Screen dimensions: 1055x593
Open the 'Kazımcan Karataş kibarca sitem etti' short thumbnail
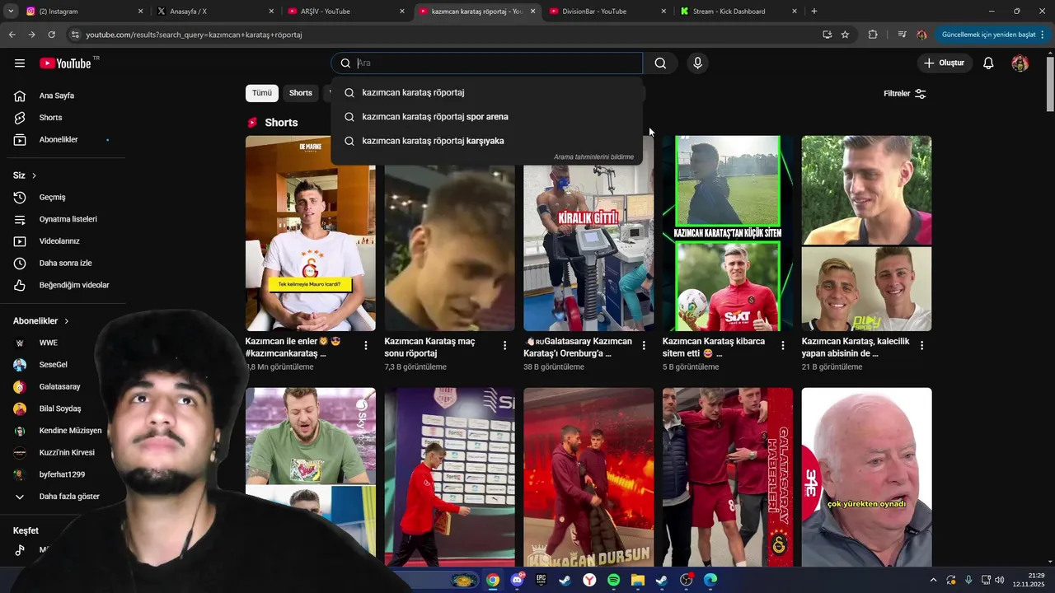pyautogui.click(x=728, y=233)
